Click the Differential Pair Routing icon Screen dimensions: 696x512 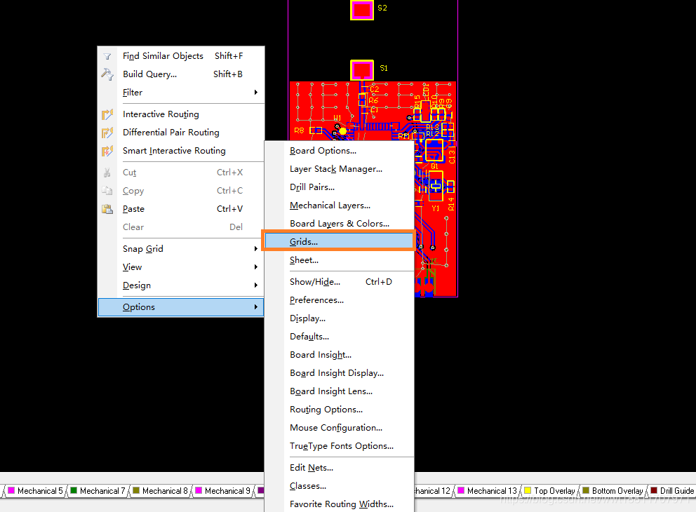107,133
